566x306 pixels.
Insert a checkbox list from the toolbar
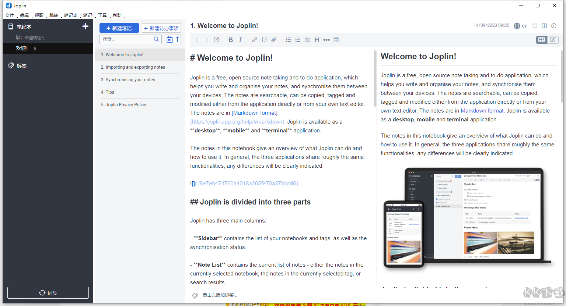point(307,40)
